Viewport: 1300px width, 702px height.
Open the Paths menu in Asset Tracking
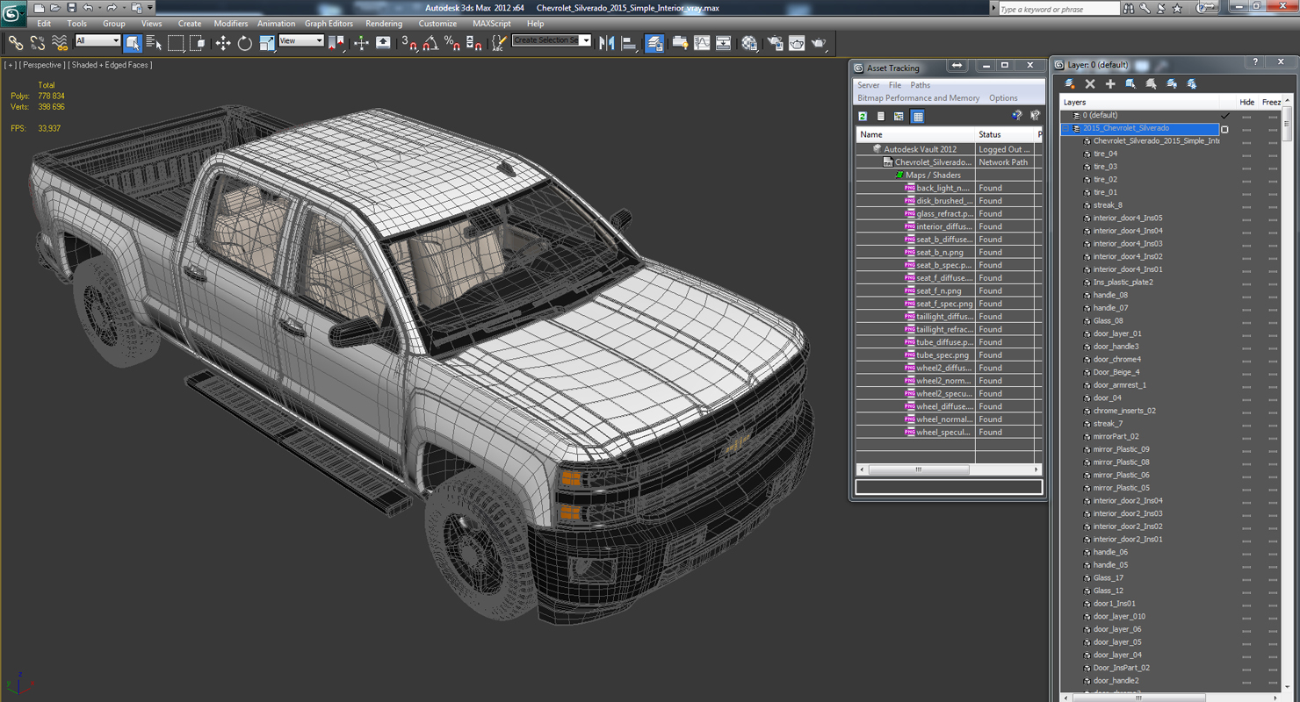pos(921,85)
